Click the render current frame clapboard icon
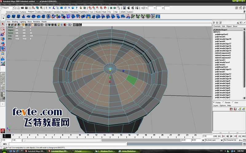 [x=129, y=8]
